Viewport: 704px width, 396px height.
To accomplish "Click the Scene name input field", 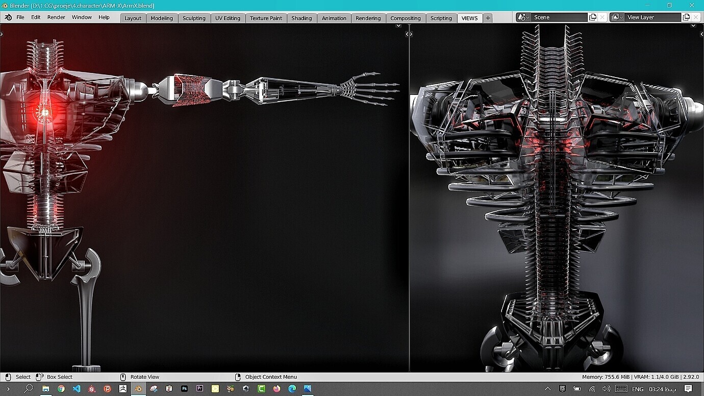I will click(559, 17).
